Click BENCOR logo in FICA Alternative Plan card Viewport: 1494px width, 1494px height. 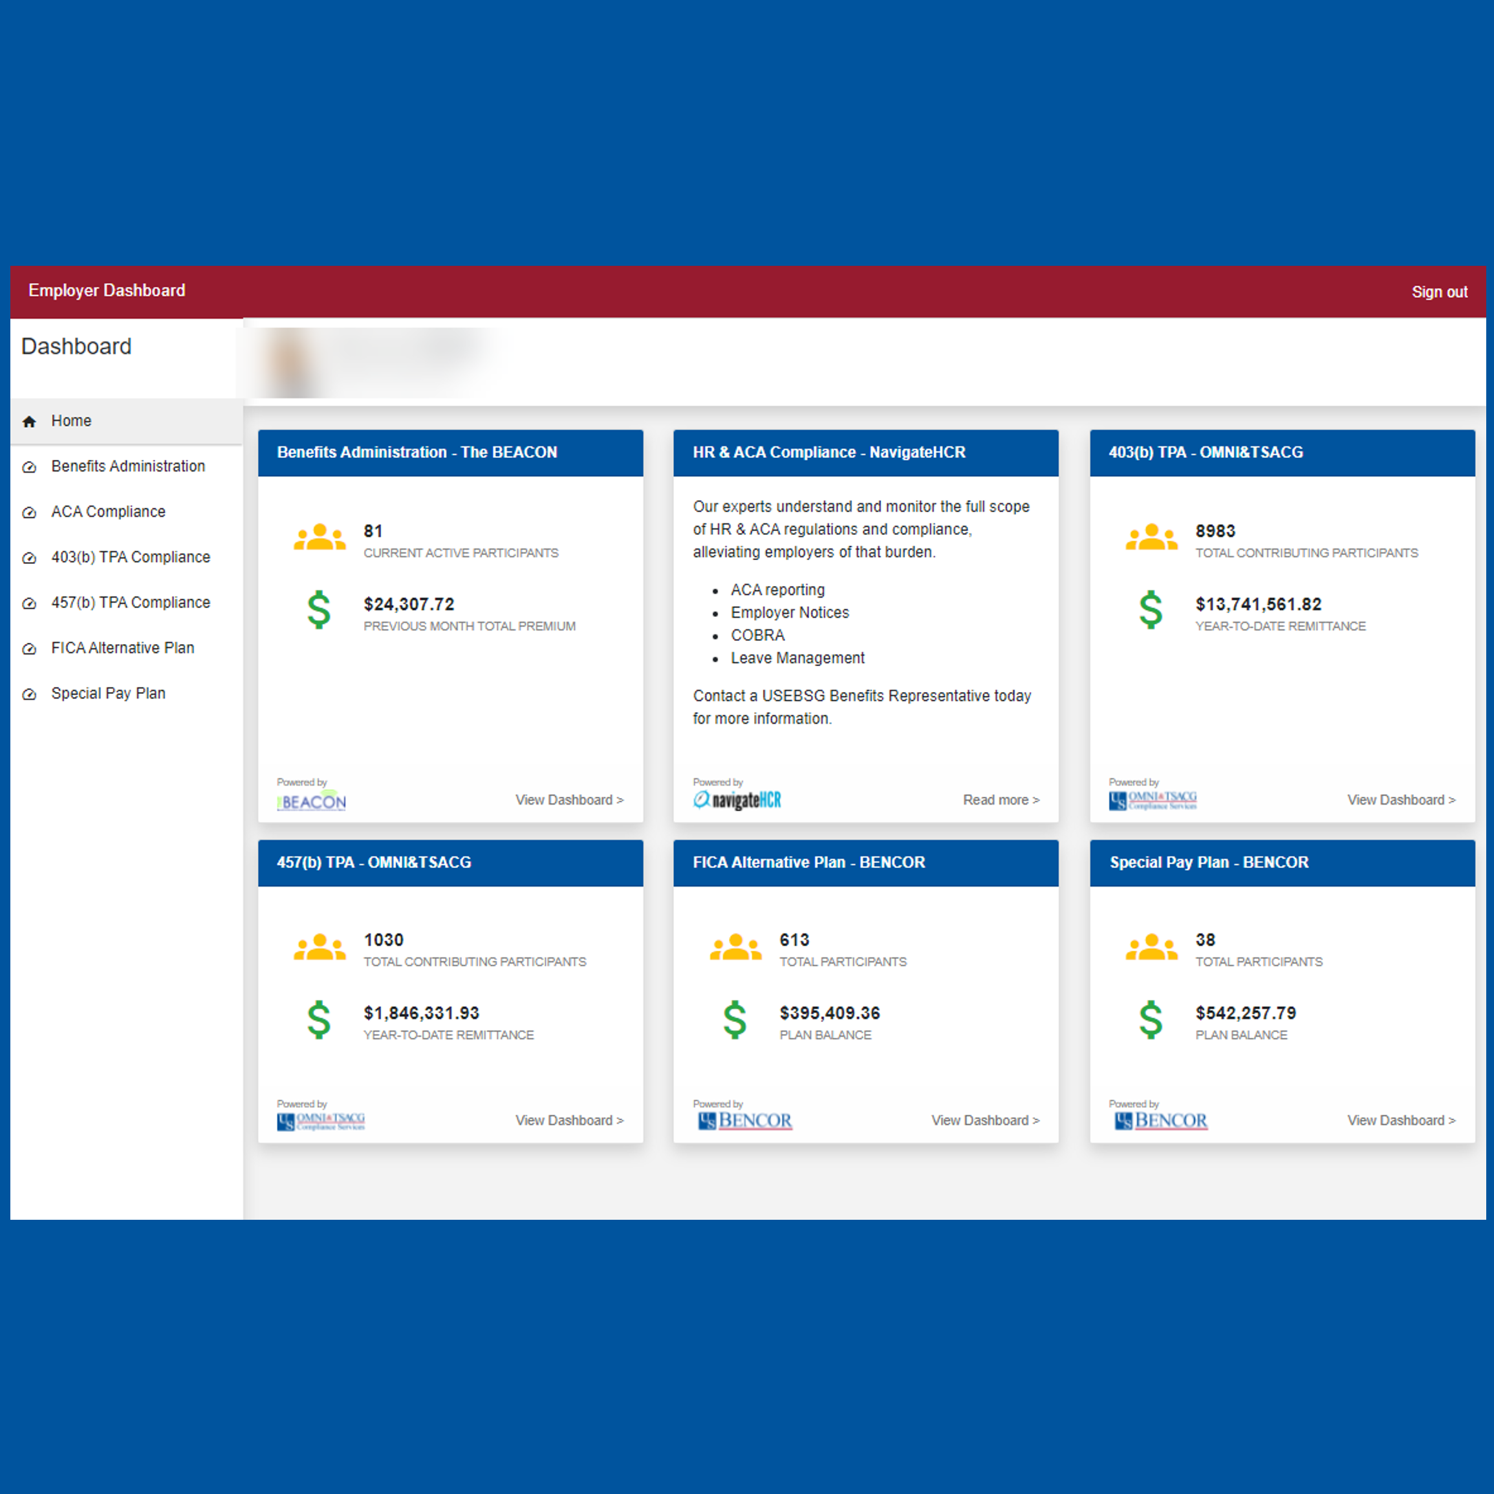click(x=744, y=1120)
